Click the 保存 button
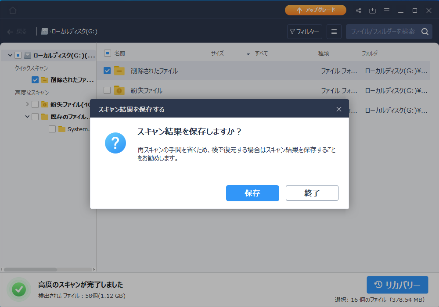 [252, 193]
